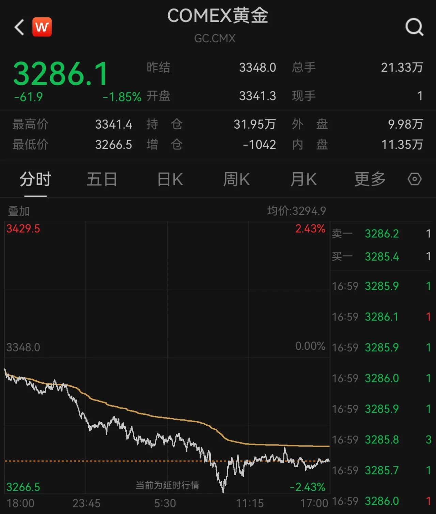Click the 卖一 price 3286.2

pos(382,234)
